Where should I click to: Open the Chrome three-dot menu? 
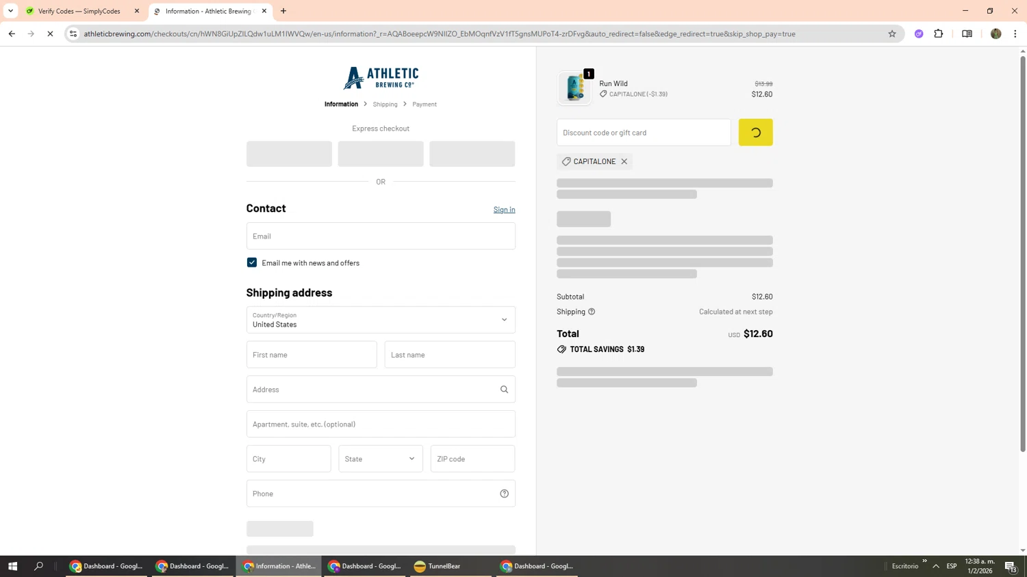click(1015, 33)
